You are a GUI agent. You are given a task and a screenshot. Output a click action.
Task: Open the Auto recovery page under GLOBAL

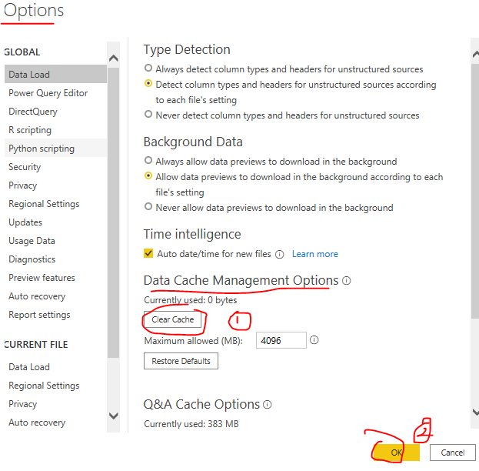point(55,296)
